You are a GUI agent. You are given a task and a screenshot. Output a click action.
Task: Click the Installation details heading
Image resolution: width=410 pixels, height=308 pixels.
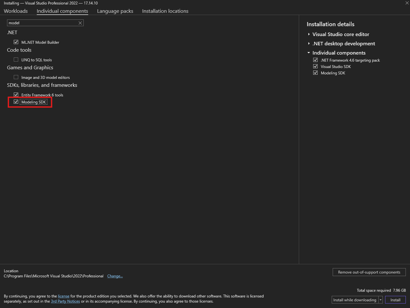(330, 24)
